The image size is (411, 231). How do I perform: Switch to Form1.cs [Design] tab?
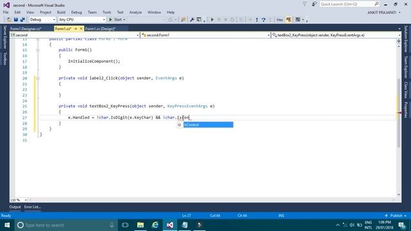100,29
